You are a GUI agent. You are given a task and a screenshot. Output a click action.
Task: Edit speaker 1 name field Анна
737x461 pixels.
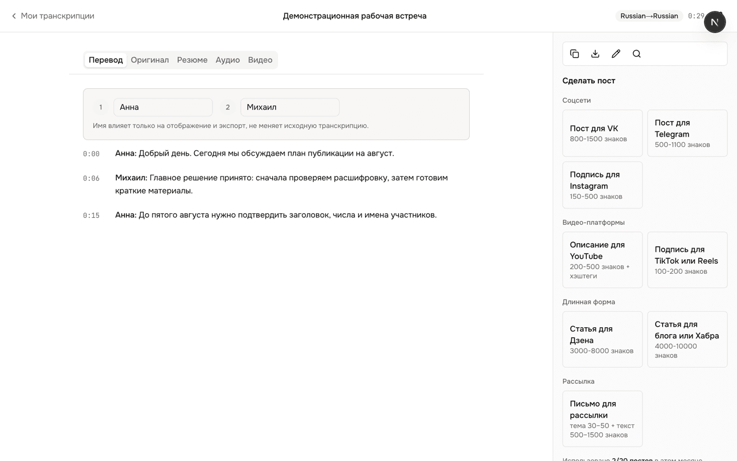163,107
